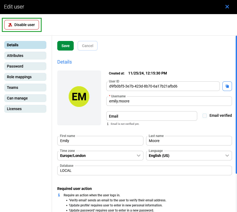View the Licenses tab
237x212 pixels.
point(25,109)
